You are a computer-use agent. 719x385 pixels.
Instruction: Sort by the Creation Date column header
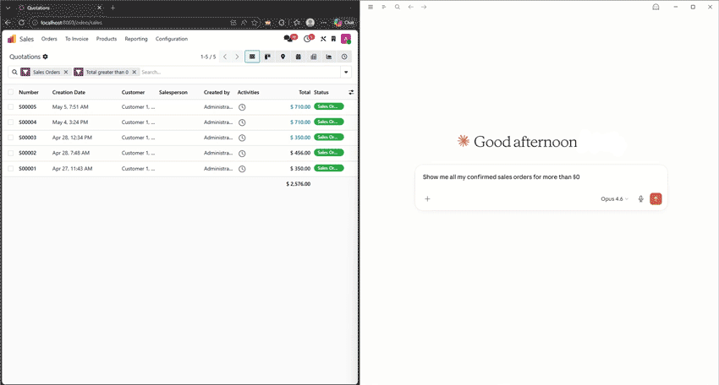pyautogui.click(x=69, y=93)
